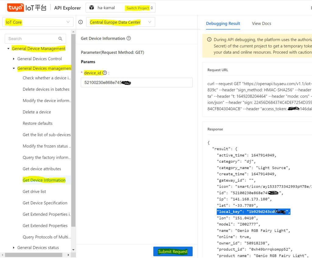312x258 pixels.
Task: Select Query Protocols of Multi... item
Action: coord(47,237)
